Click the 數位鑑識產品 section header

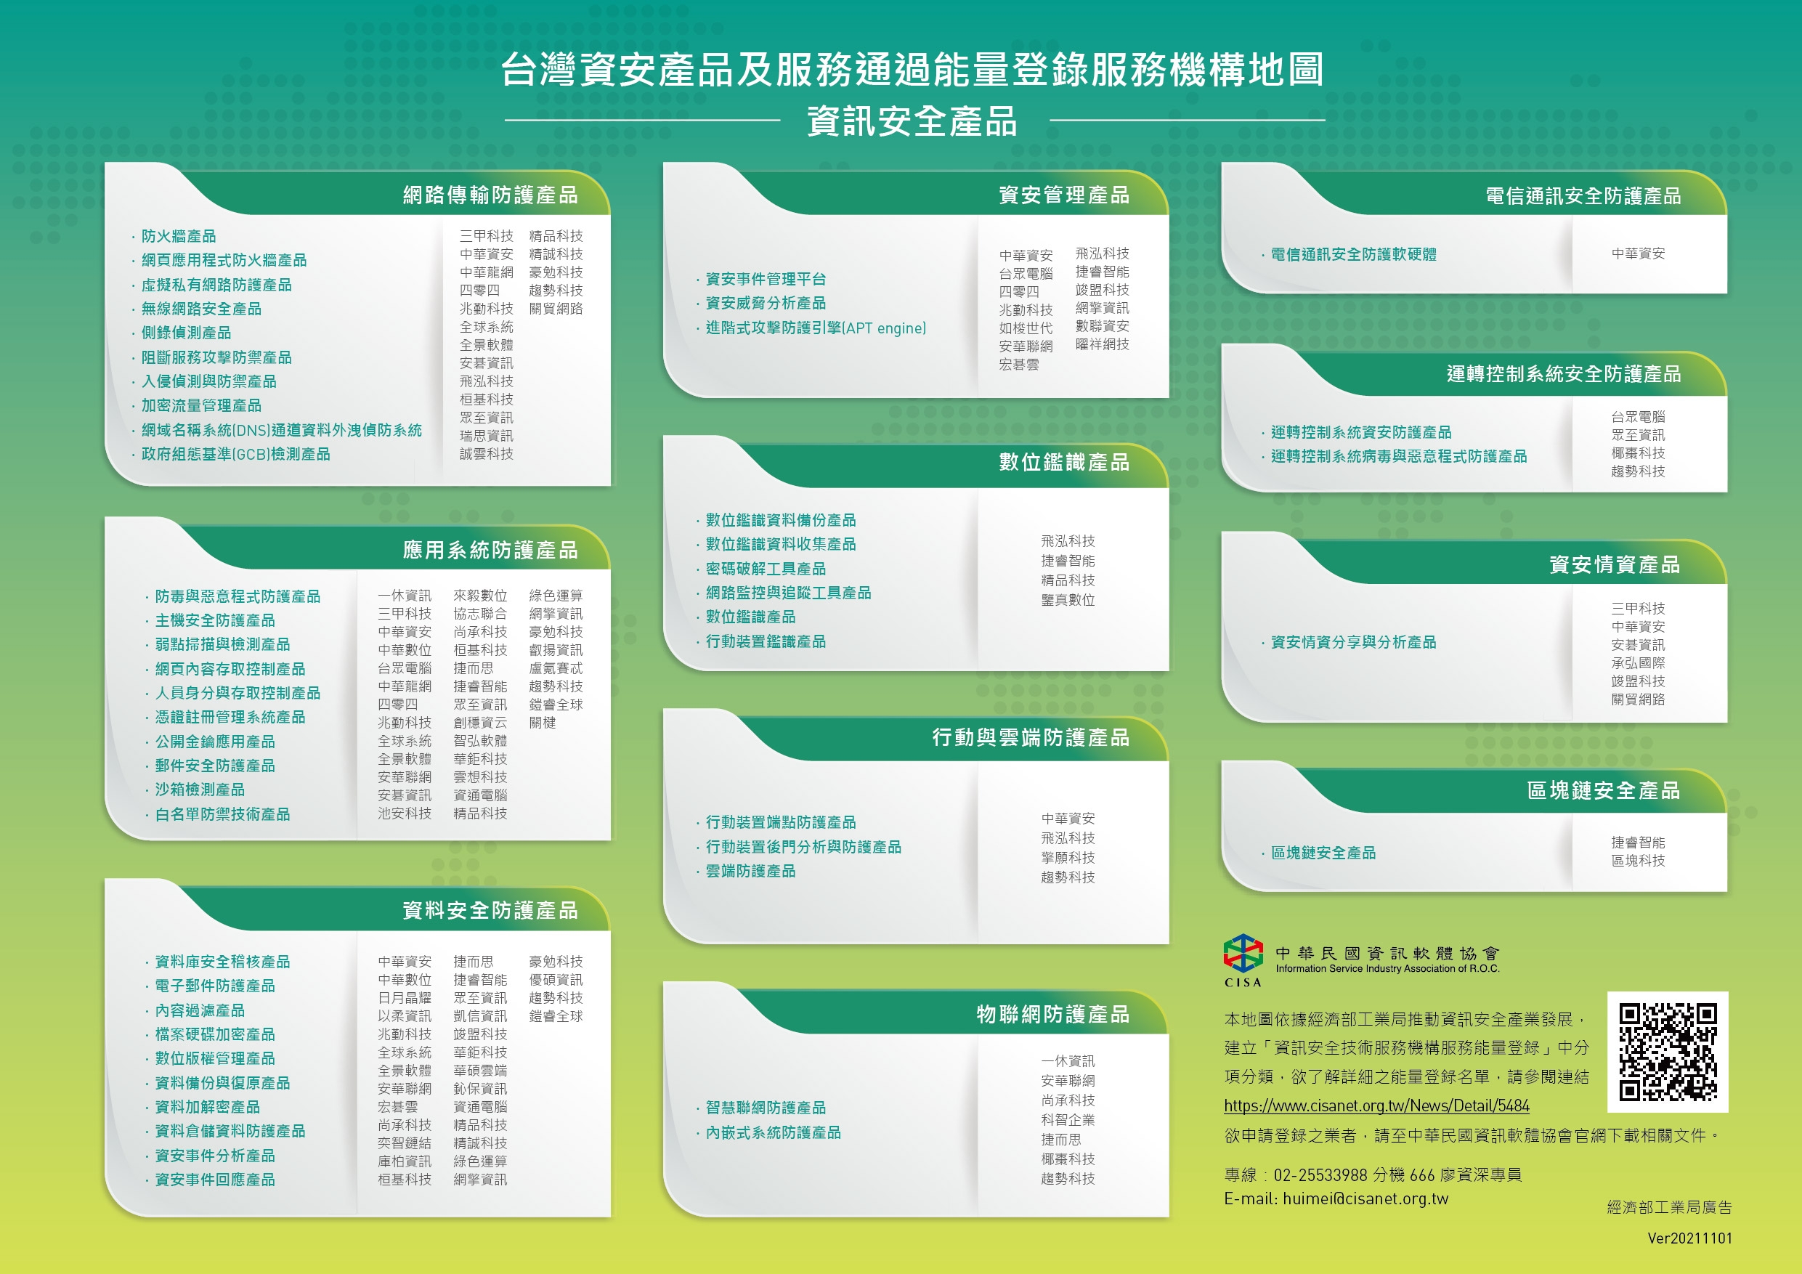1063,461
